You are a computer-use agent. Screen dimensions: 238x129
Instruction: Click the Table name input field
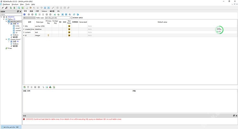[57, 18]
